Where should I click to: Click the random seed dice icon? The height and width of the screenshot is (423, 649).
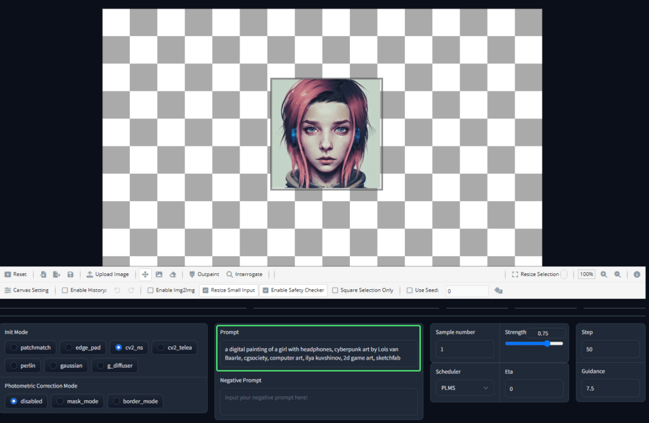click(498, 290)
